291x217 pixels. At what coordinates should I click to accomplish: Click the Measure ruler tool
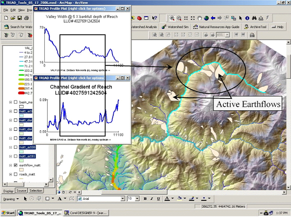[x=261, y=18]
